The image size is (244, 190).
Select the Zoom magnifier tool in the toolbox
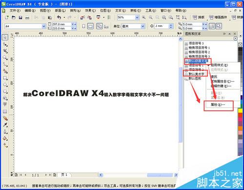click(5, 58)
